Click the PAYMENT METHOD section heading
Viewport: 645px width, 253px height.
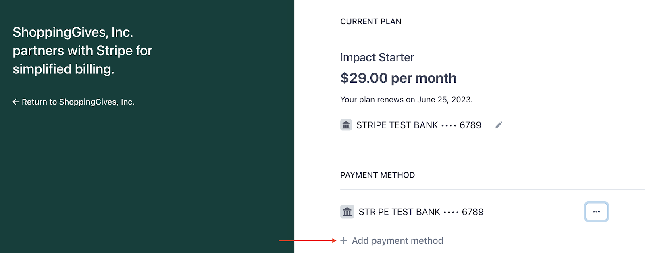(378, 175)
